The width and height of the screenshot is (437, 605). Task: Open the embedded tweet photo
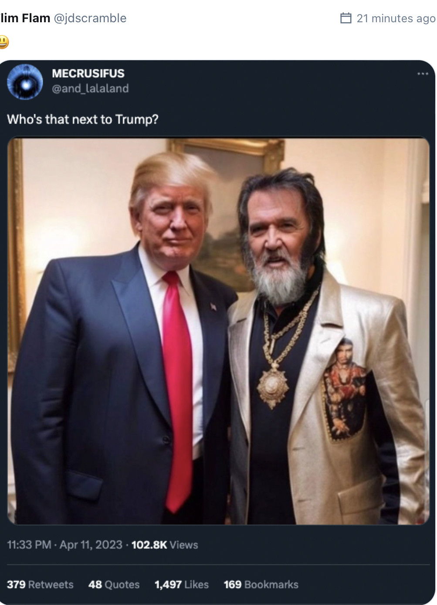pos(218,332)
